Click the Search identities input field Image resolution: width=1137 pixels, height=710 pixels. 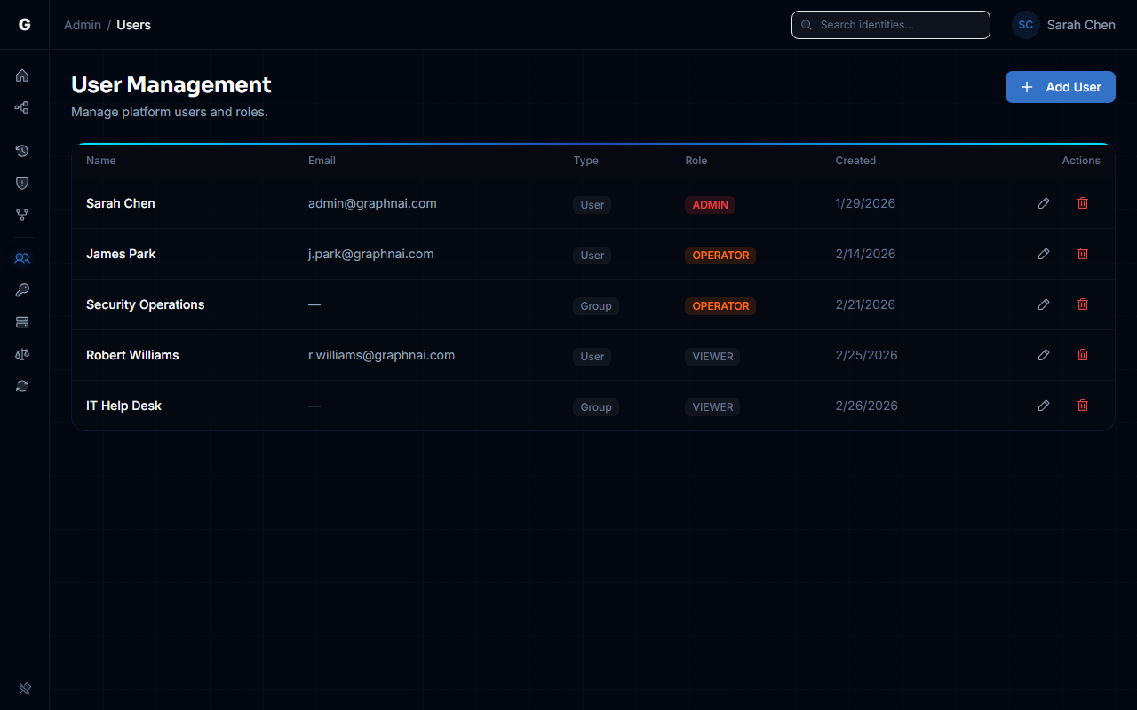click(890, 24)
